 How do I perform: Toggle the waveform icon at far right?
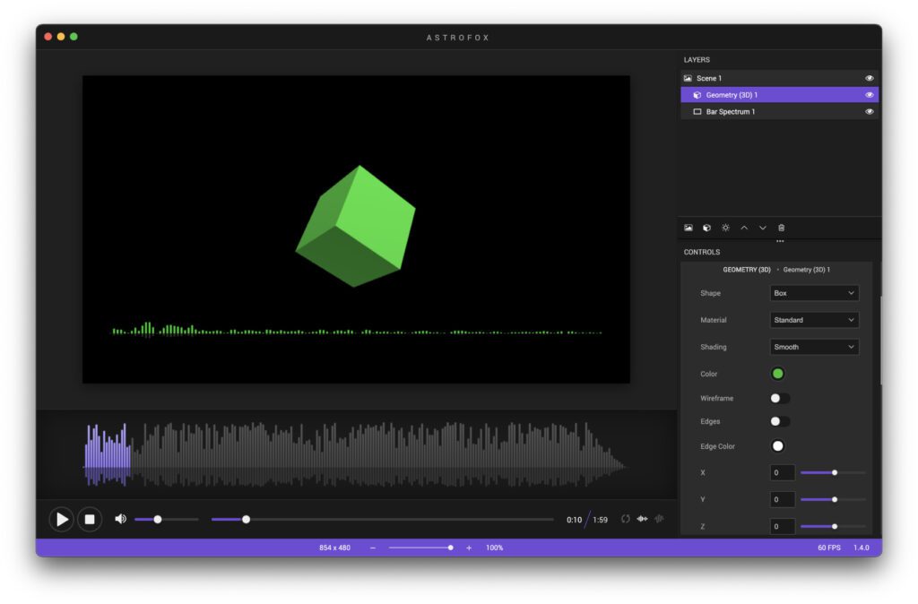[x=659, y=519]
